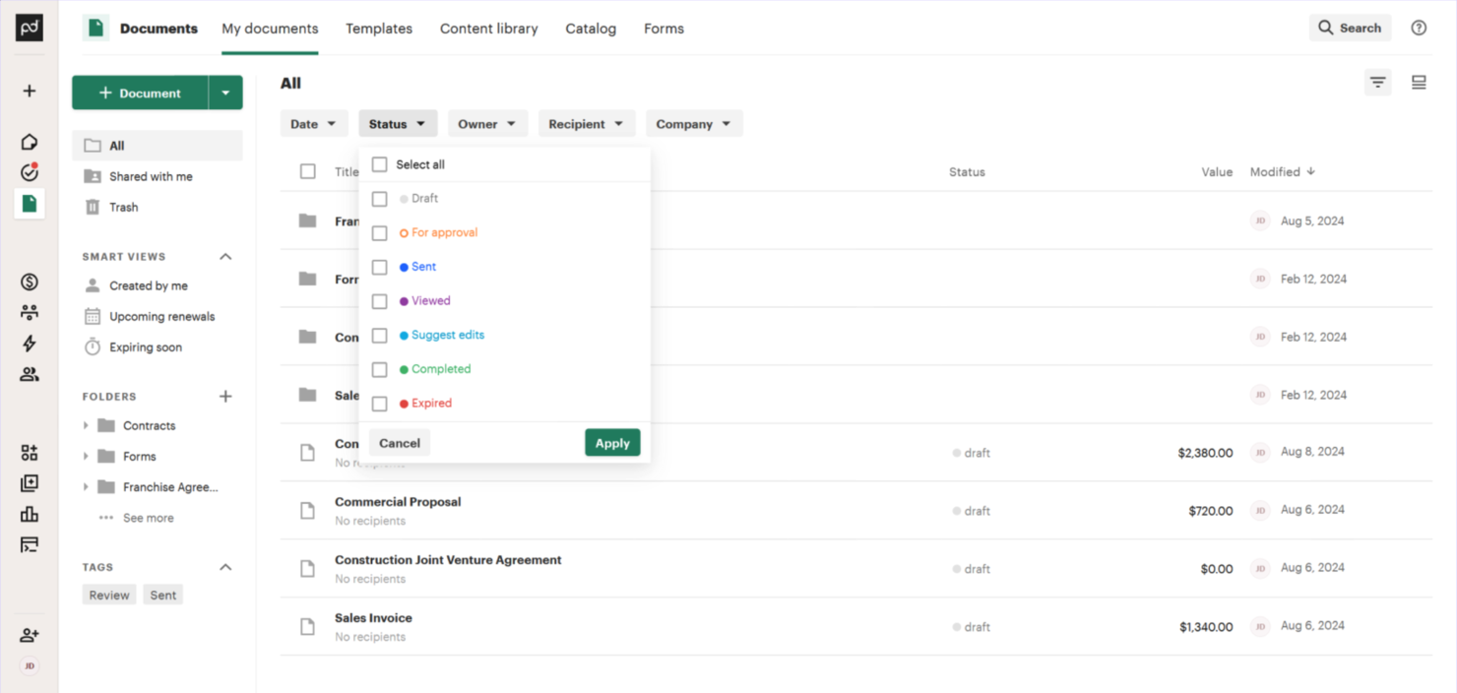
Task: Open the Content library tab
Action: click(x=488, y=29)
